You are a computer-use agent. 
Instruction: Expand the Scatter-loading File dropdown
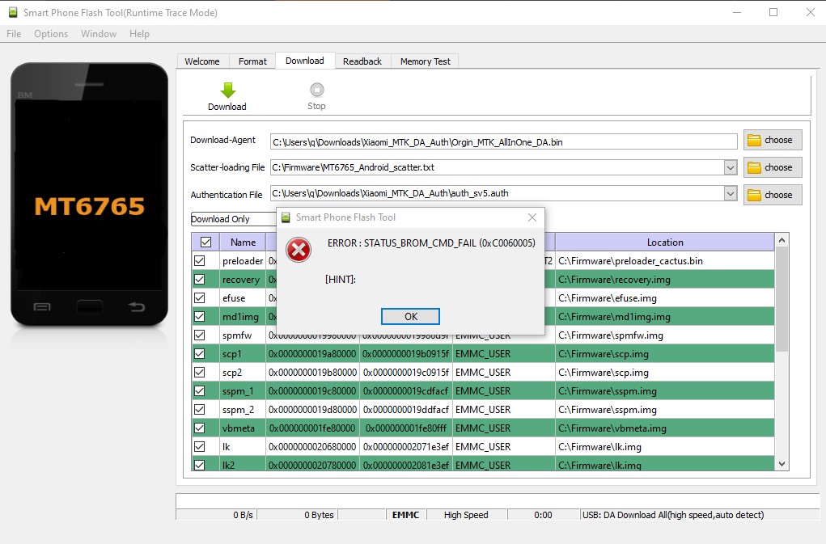click(x=731, y=168)
